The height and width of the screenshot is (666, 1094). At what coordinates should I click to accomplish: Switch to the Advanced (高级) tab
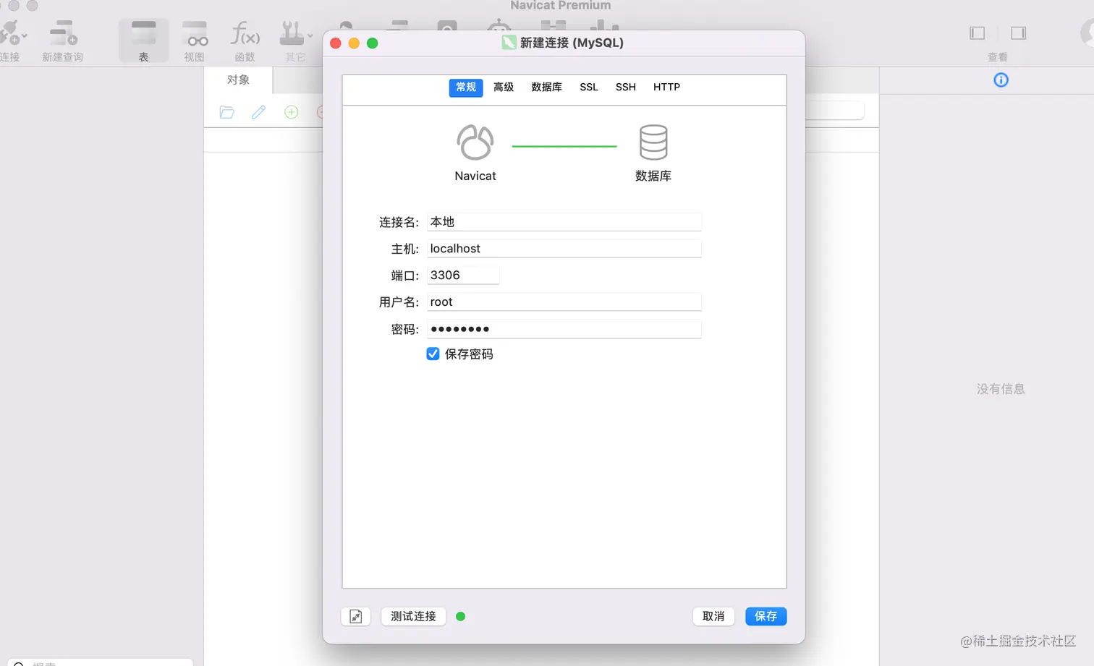(504, 87)
